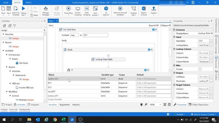Open the DataTable property ellipsis button

pyautogui.click(x=211, y=41)
